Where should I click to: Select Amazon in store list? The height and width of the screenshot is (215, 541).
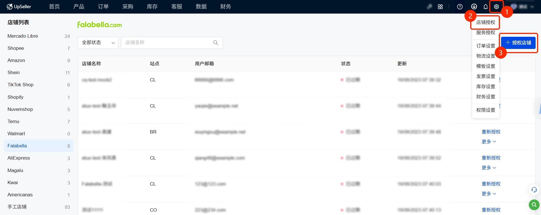[x=39, y=61]
